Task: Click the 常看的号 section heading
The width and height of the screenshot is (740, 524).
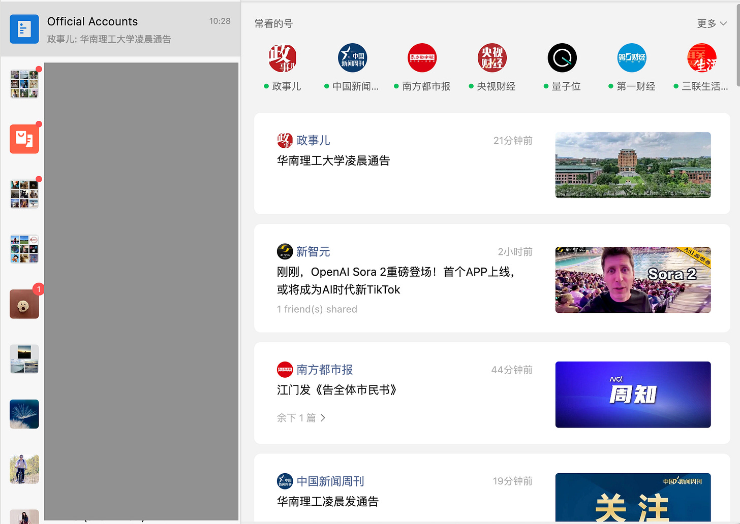Action: click(273, 24)
